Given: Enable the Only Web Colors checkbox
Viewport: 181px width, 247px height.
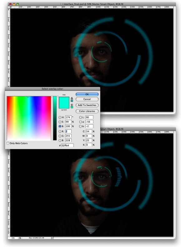Looking at the screenshot, I should click(8, 143).
